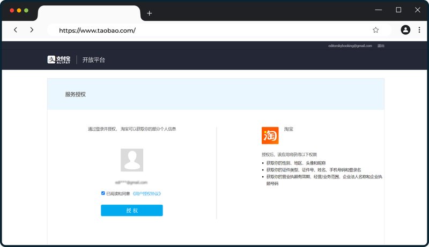Viewport: 429px width, 247px height.
Task: Click the gray user avatar placeholder
Action: coord(132,160)
